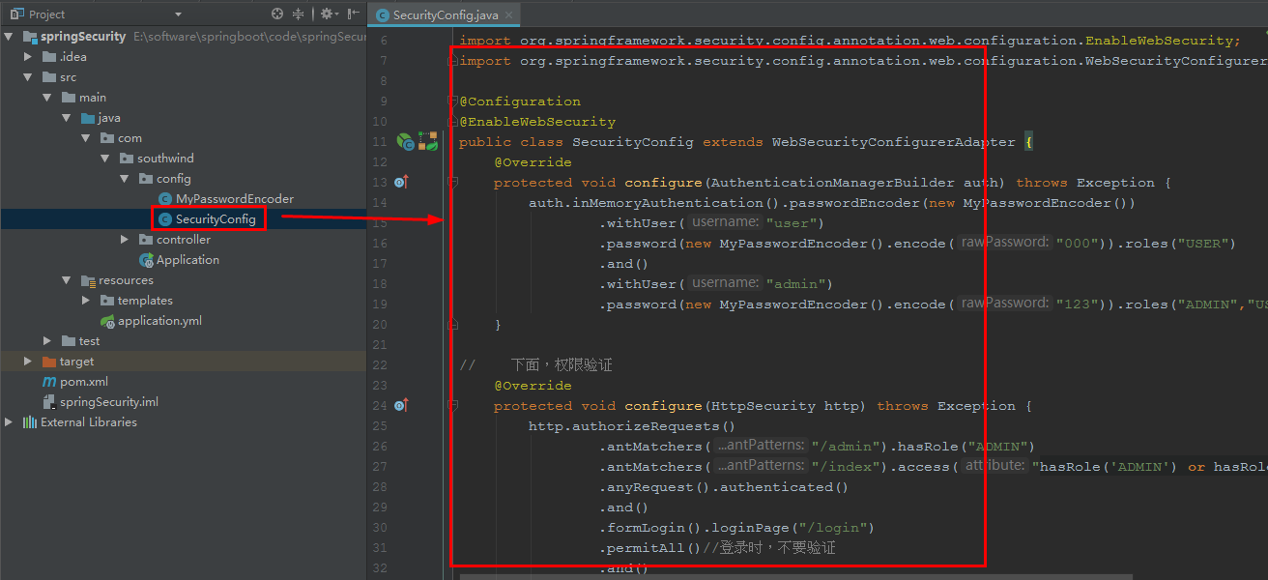Click override gutter icon on line 13
This screenshot has width=1268, height=580.
point(402,182)
